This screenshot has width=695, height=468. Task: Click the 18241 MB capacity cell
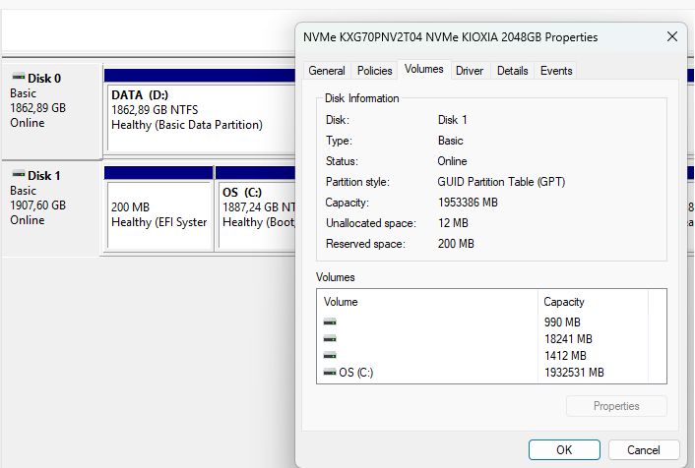568,339
